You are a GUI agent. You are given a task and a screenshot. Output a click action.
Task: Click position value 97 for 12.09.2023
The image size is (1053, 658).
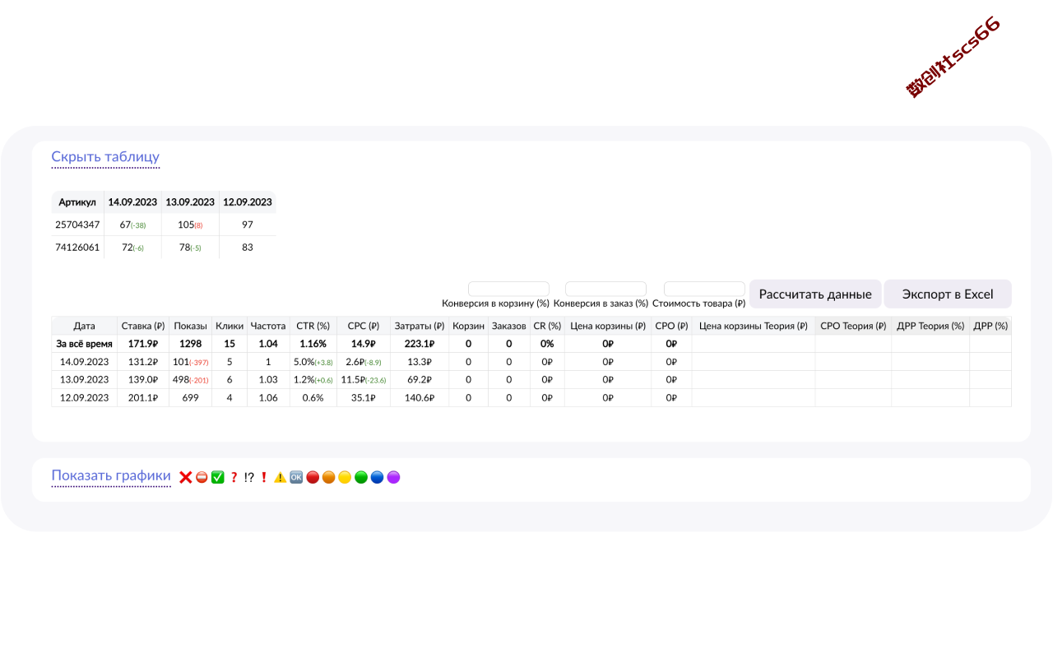(x=248, y=225)
